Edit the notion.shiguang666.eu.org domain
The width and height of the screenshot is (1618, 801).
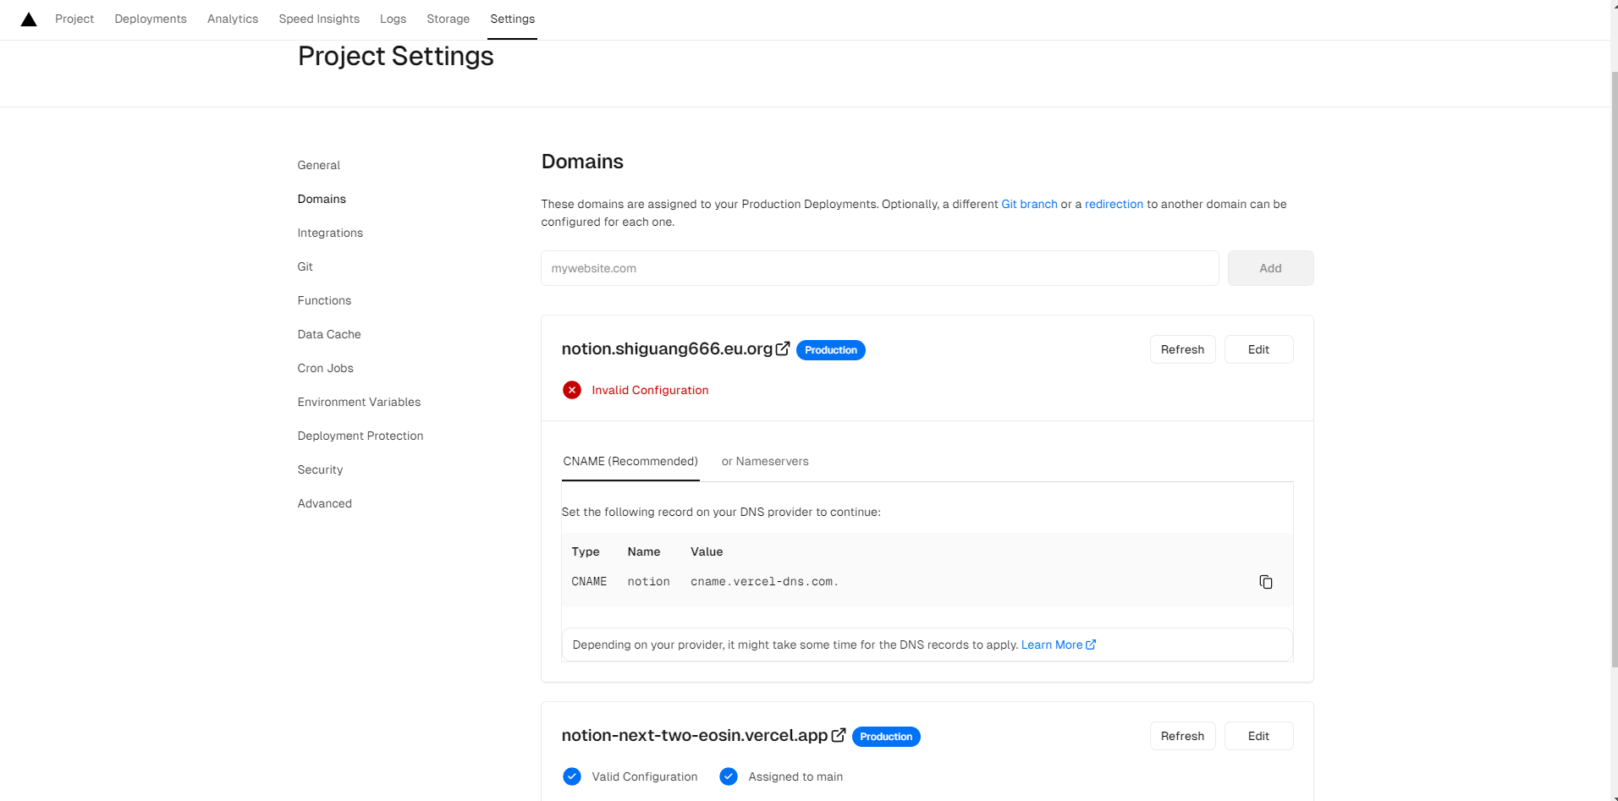tap(1258, 349)
